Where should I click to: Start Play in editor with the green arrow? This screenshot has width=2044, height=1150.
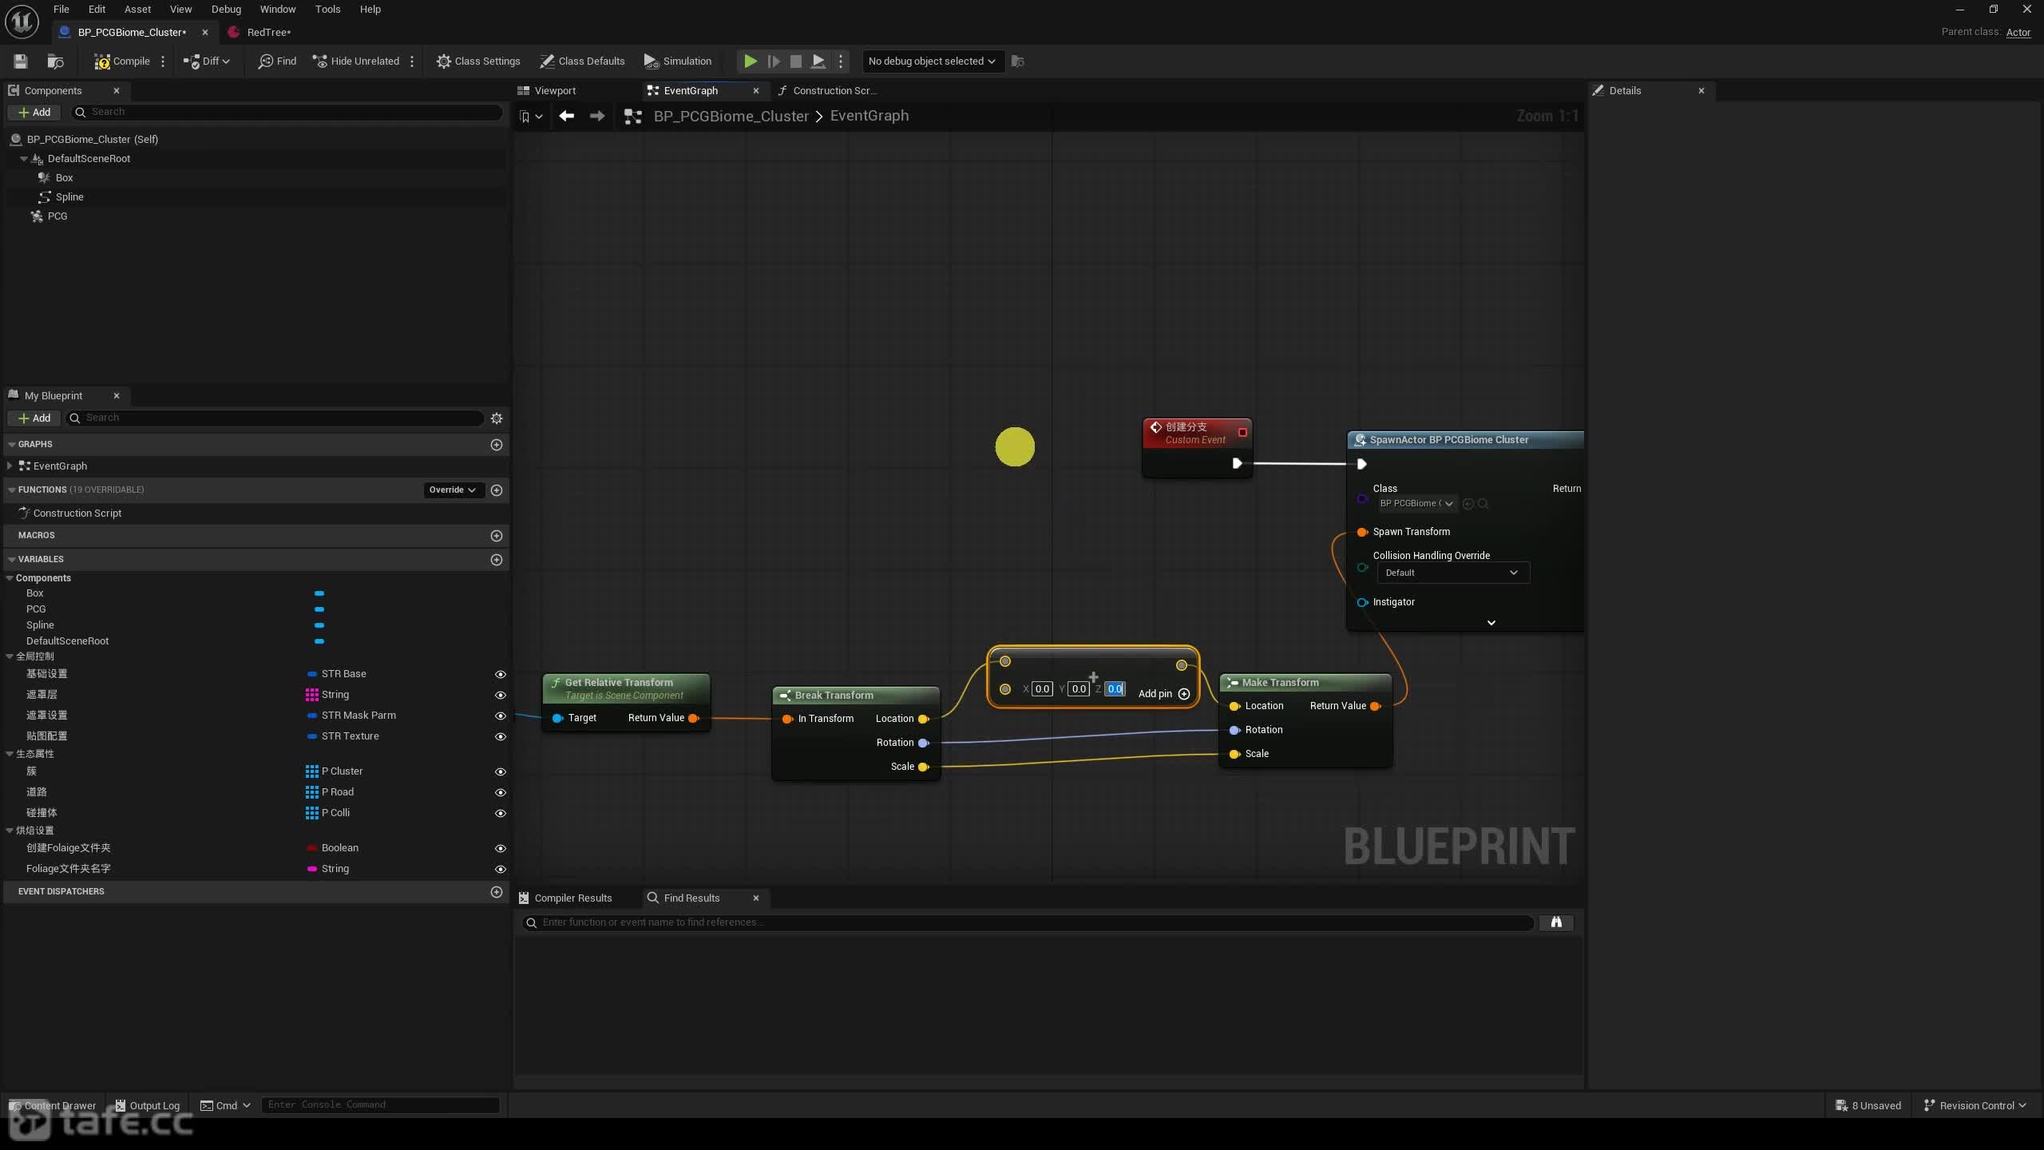pyautogui.click(x=751, y=61)
